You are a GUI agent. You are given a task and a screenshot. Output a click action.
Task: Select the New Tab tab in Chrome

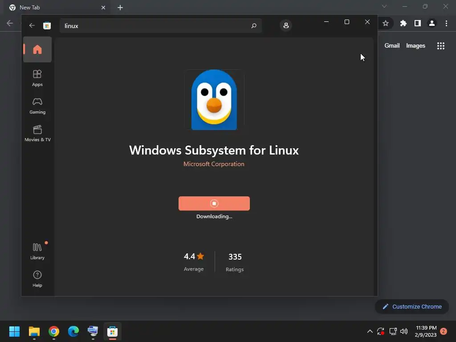(x=57, y=8)
